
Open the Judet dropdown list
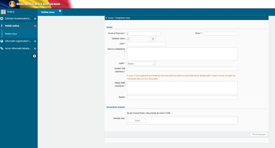pyautogui.click(x=141, y=64)
